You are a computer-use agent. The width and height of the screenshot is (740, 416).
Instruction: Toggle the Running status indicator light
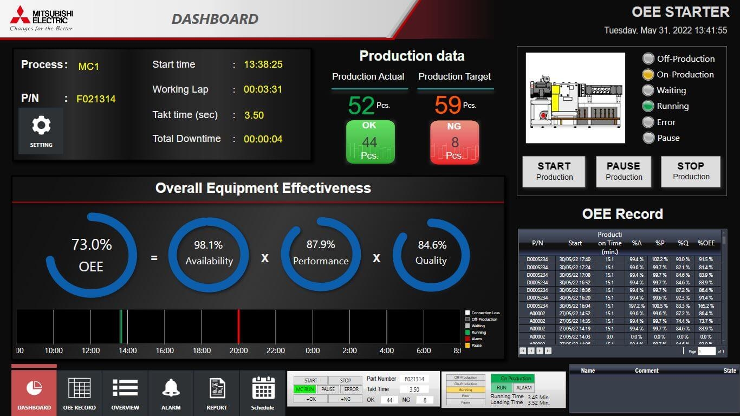648,106
